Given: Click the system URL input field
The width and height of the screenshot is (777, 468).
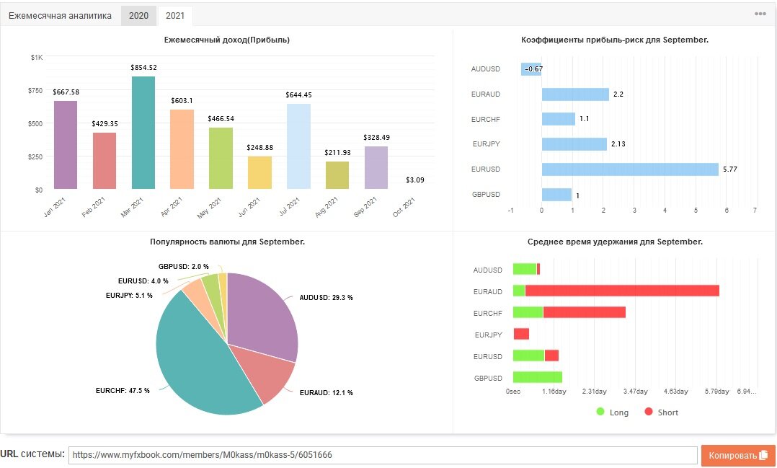Looking at the screenshot, I should [383, 455].
